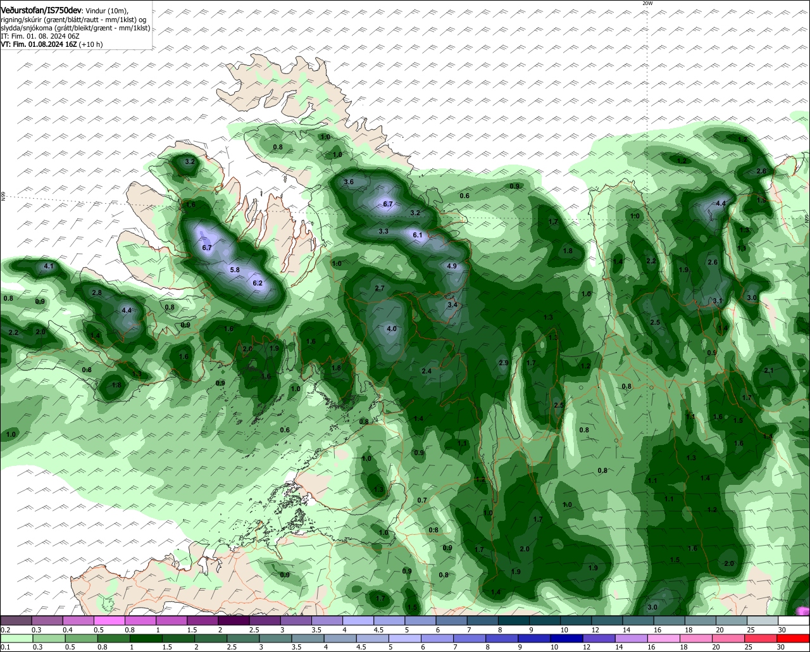Click the 2.7 precipitation value

380,288
